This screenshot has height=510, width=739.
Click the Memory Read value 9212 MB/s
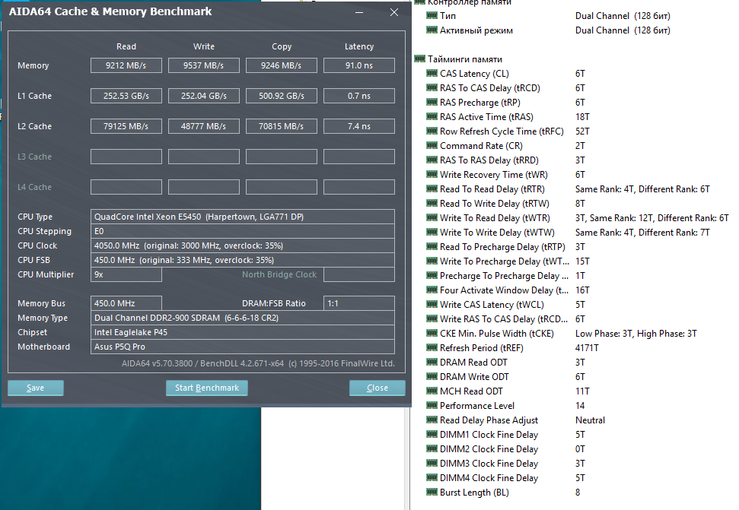pyautogui.click(x=126, y=65)
